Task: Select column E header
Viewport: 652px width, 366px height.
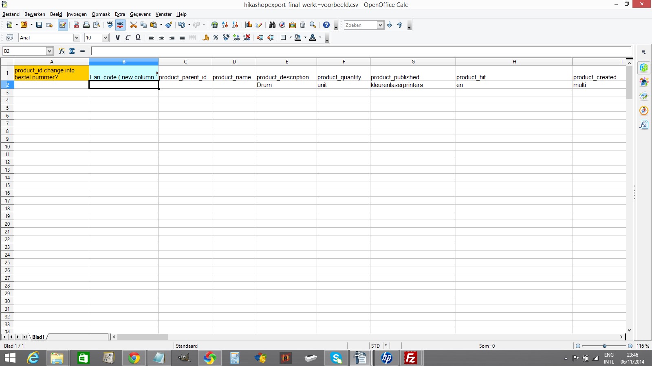Action: pyautogui.click(x=286, y=62)
